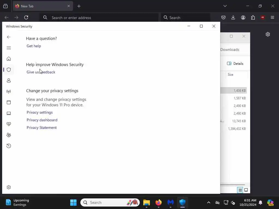The width and height of the screenshot is (279, 209).
Task: Click the Get help link
Action: pyautogui.click(x=34, y=46)
